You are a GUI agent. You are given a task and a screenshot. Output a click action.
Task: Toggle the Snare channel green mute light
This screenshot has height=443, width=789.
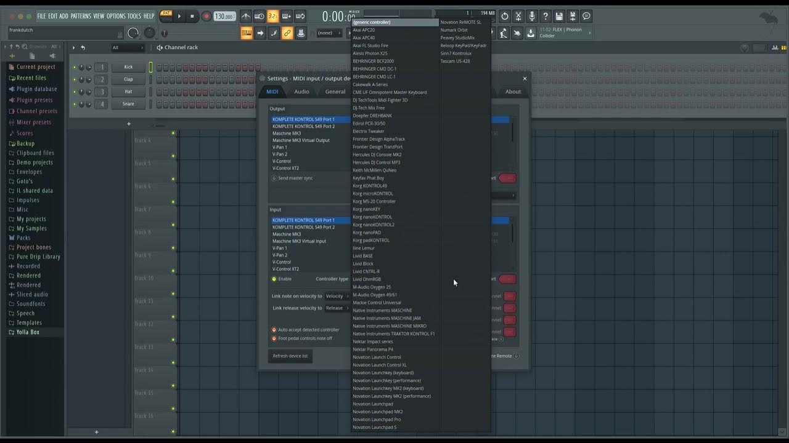75,104
